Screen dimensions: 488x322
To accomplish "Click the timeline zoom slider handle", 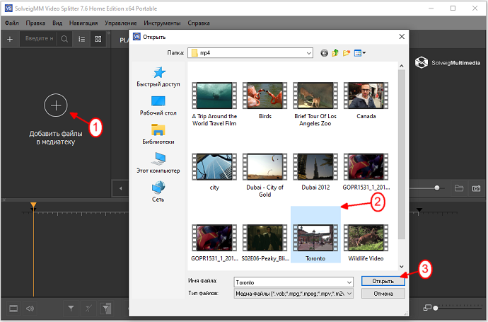I will click(436, 308).
